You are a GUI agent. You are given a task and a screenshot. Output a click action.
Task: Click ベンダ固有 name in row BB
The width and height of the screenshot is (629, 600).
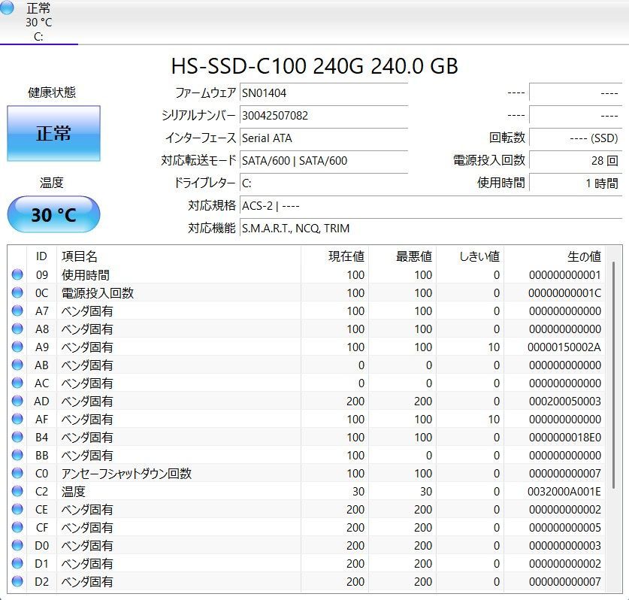87,456
